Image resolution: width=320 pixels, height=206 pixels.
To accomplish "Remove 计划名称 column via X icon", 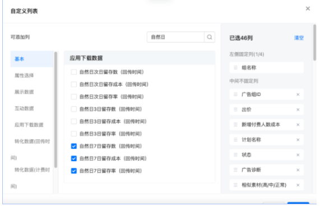I will [298, 140].
